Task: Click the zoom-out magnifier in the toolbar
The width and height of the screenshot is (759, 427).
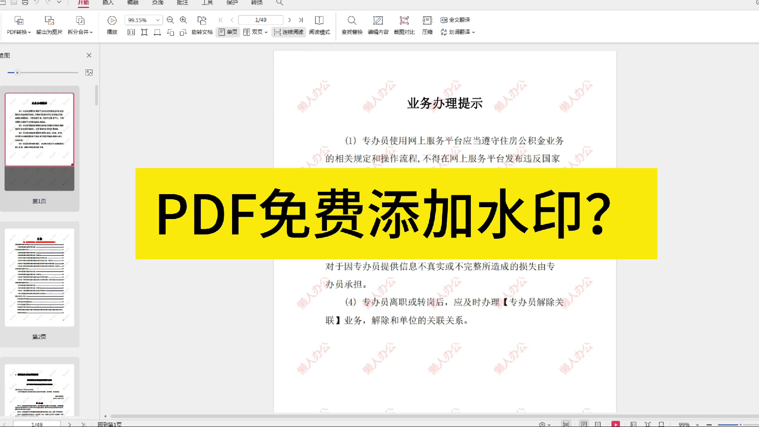Action: click(170, 20)
